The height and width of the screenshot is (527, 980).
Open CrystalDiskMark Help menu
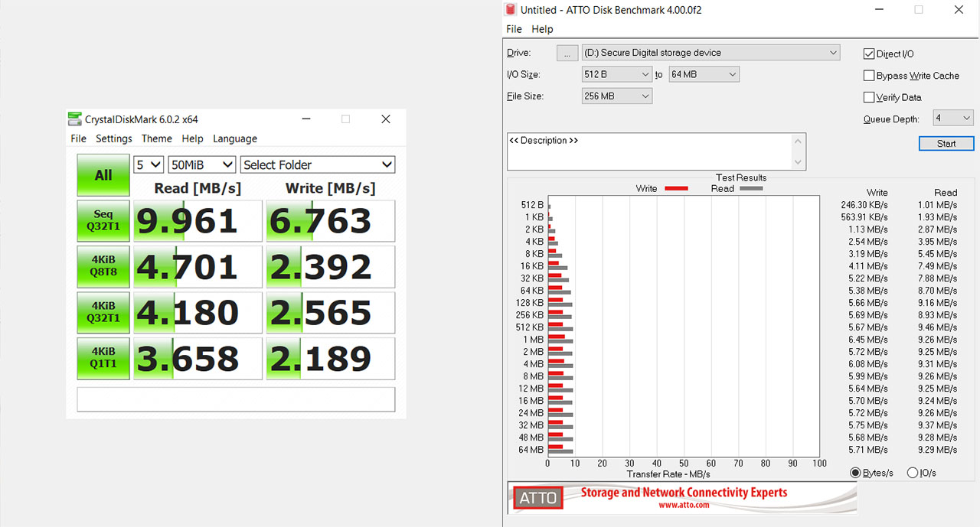coord(192,138)
